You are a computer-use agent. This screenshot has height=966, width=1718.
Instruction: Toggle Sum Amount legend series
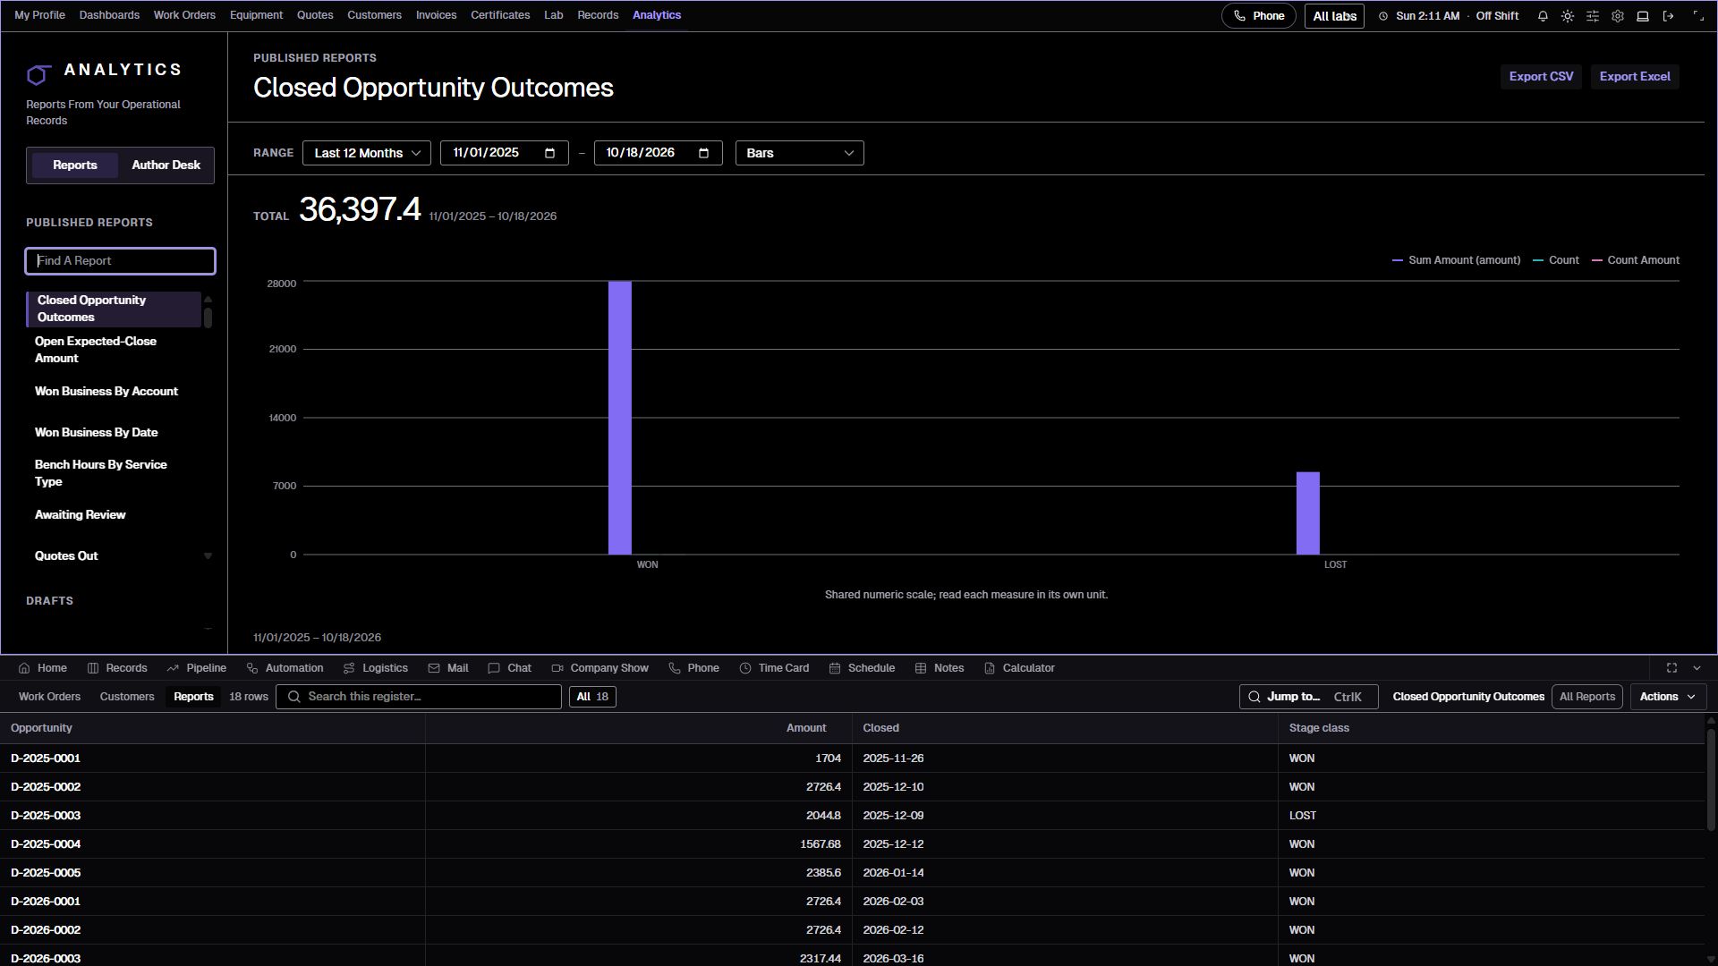(x=1456, y=260)
